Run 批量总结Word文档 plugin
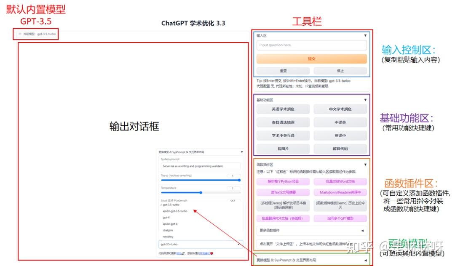455x266 pixels. (340, 181)
